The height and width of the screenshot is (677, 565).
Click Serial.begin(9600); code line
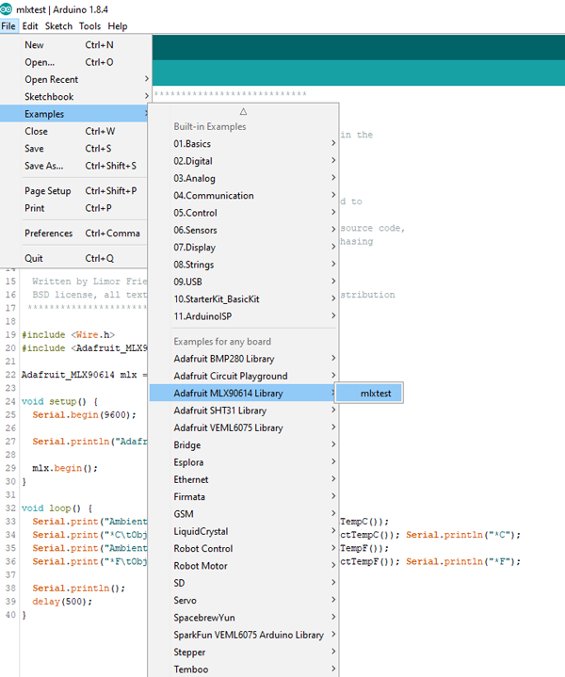[84, 415]
